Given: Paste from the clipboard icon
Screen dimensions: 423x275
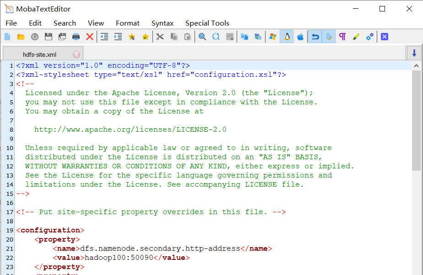Looking at the screenshot, I should tap(188, 37).
